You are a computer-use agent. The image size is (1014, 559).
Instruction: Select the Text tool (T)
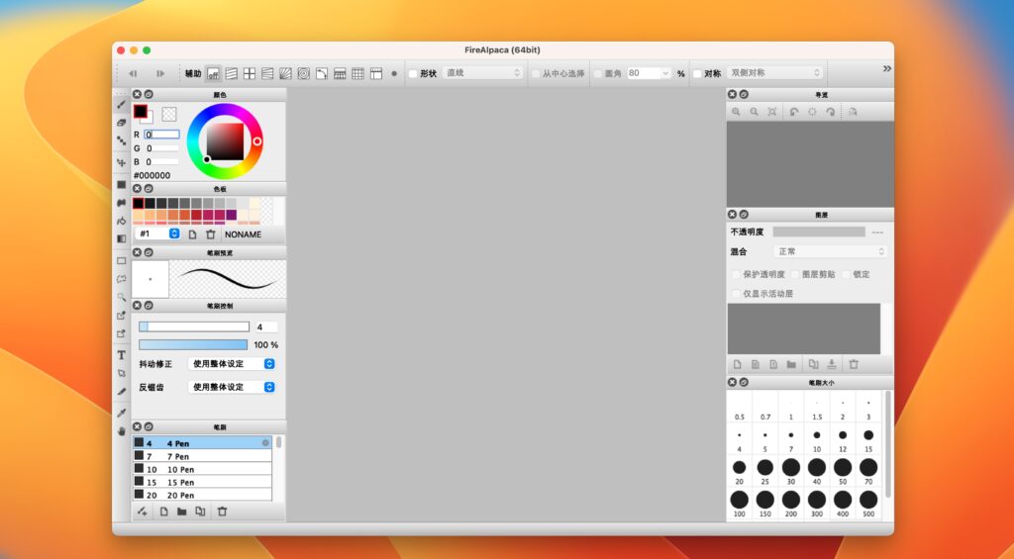point(121,355)
